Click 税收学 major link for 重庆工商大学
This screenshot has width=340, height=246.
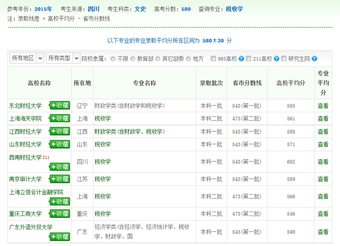pyautogui.click(x=102, y=214)
